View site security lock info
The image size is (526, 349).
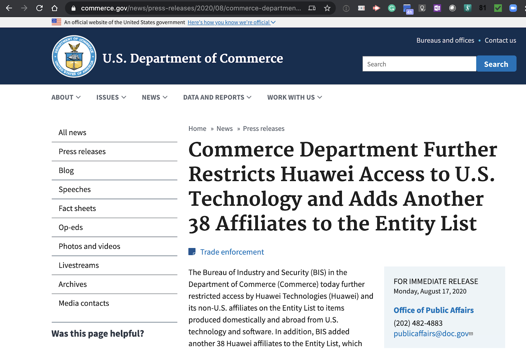coord(74,8)
